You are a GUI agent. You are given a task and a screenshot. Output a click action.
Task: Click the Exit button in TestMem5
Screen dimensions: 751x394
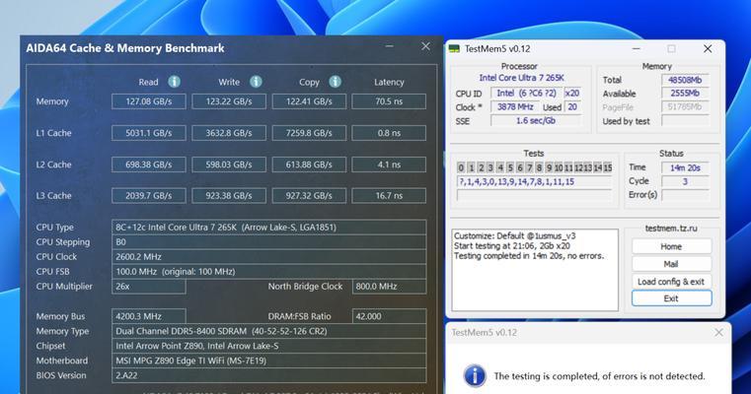pos(671,298)
